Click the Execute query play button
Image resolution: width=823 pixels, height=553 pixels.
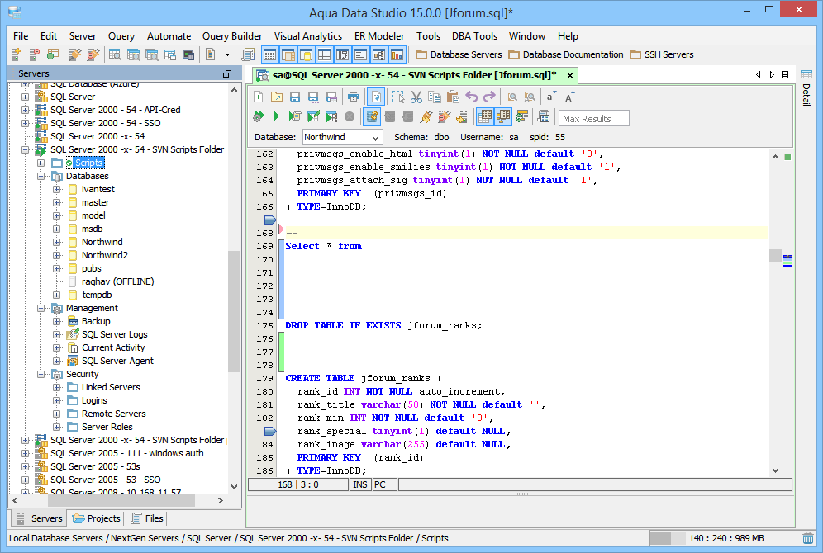point(277,116)
